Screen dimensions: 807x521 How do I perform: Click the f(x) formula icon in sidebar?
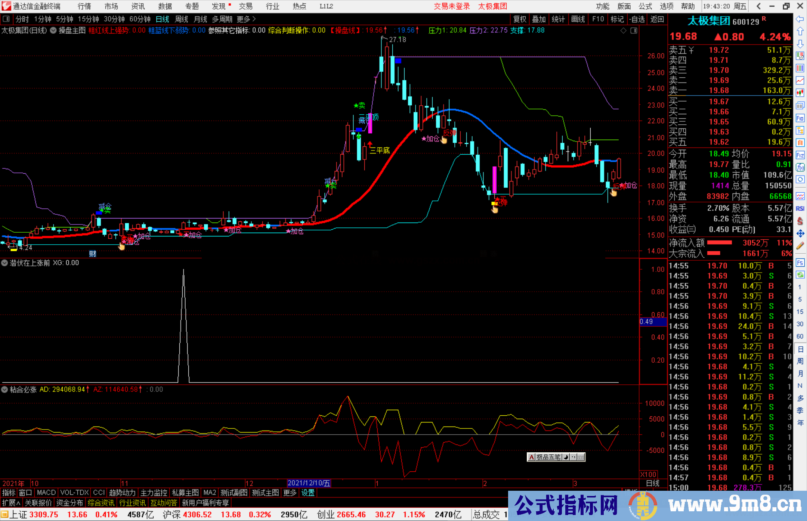[x=800, y=167]
